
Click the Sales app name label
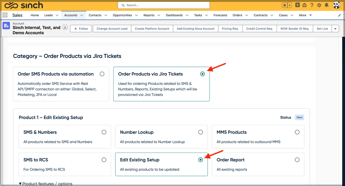click(17, 15)
